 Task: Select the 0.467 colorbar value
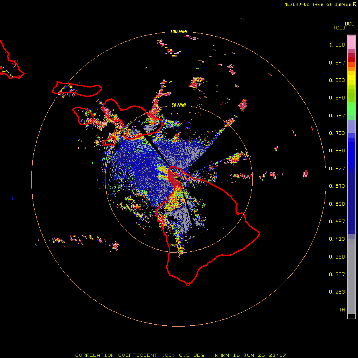coord(337,222)
